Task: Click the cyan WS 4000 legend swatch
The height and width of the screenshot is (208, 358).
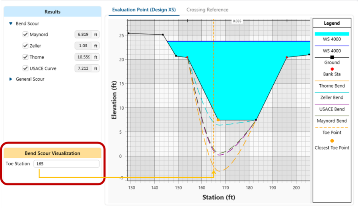Action: click(x=332, y=34)
